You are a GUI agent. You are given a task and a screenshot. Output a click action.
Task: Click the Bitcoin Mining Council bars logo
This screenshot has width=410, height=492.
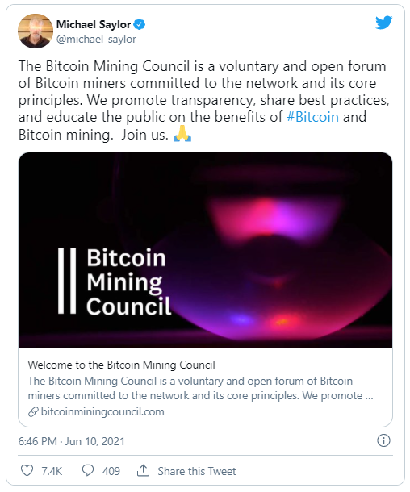(x=67, y=281)
